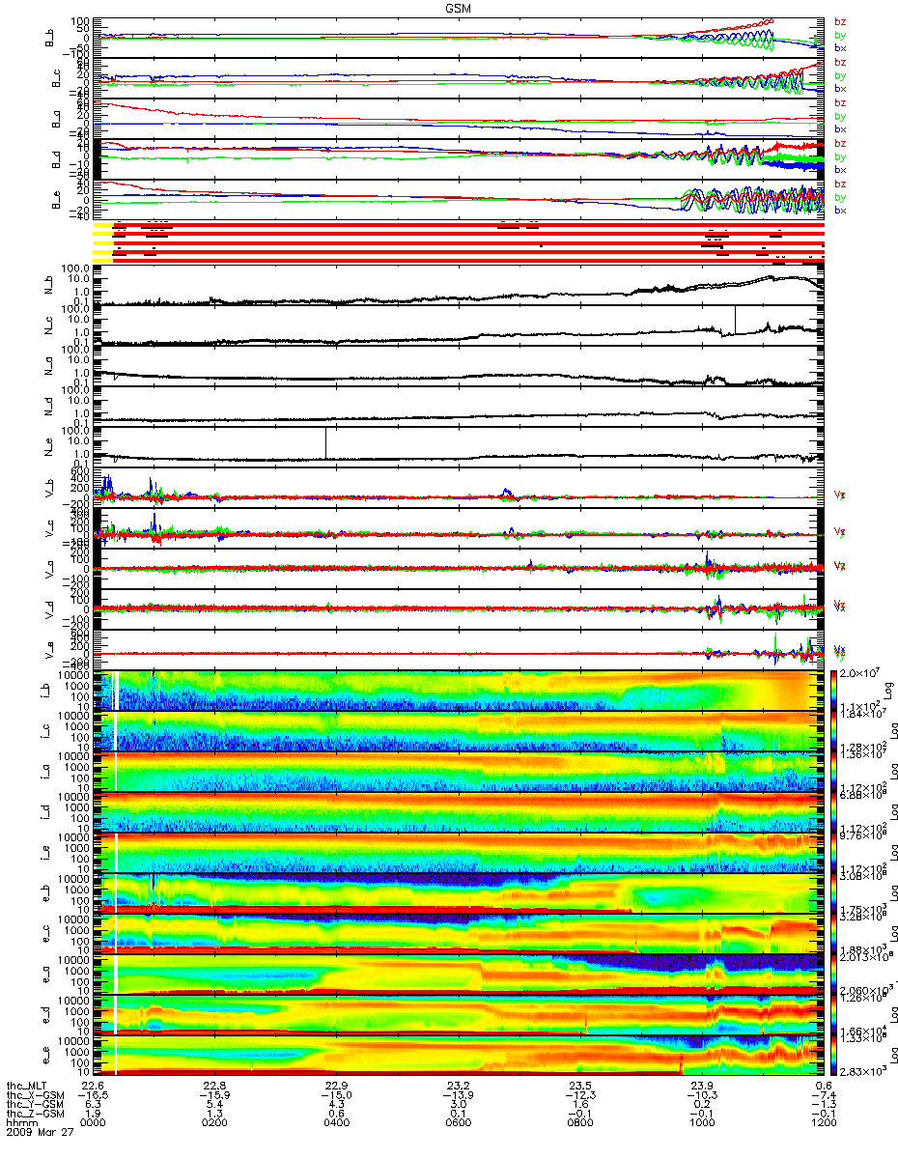Click X-GSM value -16.6
Screen dimensions: 898x1159
click(x=93, y=1096)
